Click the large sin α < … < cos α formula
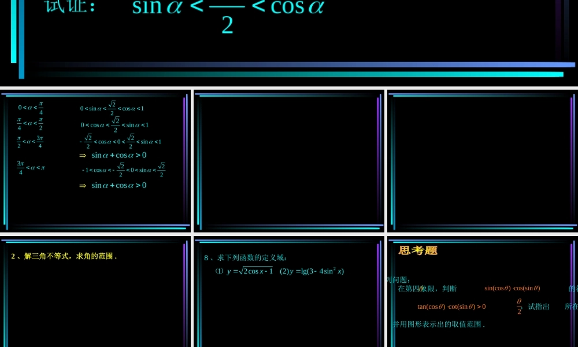This screenshot has height=347, width=578. [x=228, y=17]
